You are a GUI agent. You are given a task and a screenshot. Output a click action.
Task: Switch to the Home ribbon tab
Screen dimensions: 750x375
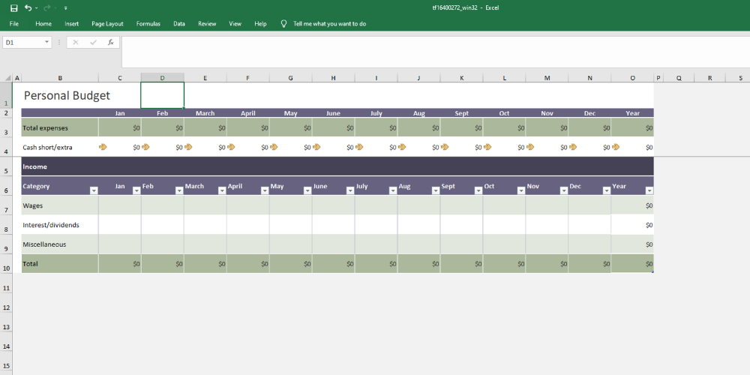pyautogui.click(x=43, y=23)
